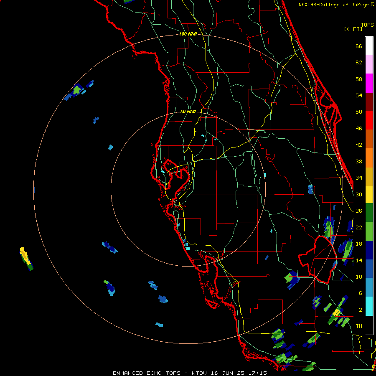Click the 58 legend value
376x376 pixels.
point(359,79)
